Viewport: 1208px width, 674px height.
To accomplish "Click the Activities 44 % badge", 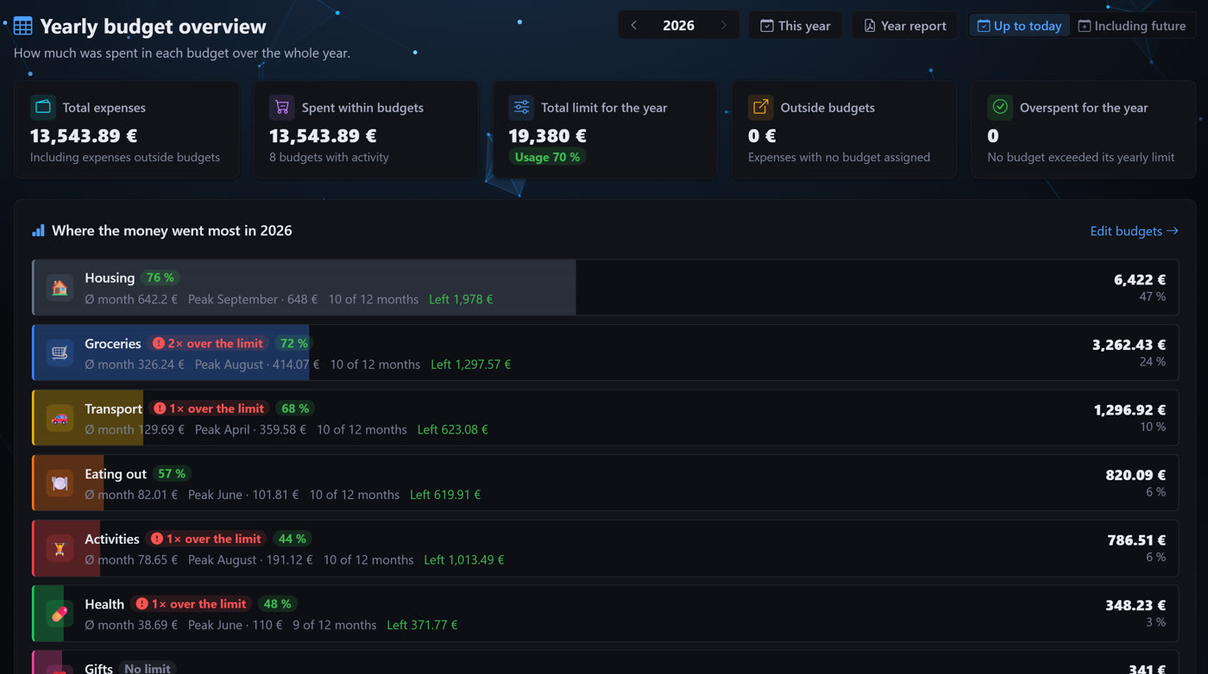I will [x=292, y=539].
